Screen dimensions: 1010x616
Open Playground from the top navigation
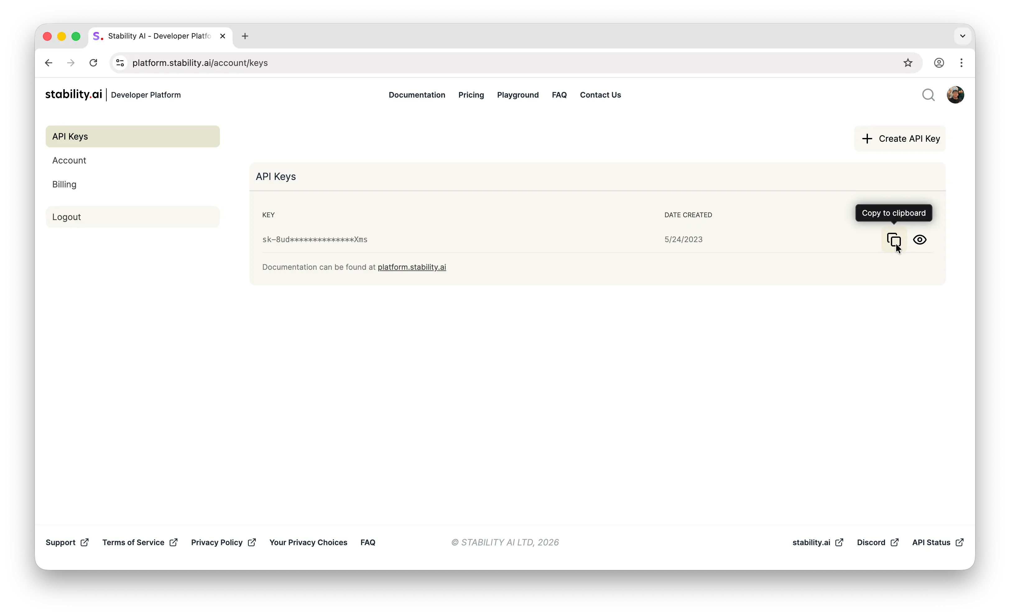(x=518, y=94)
